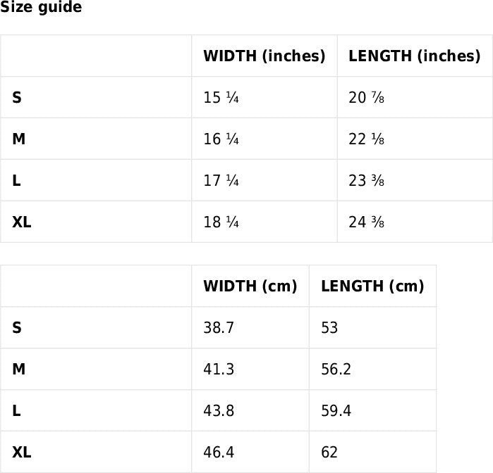Click the 22 ⅛ length cell
This screenshot has height=473, width=493.
[367, 139]
